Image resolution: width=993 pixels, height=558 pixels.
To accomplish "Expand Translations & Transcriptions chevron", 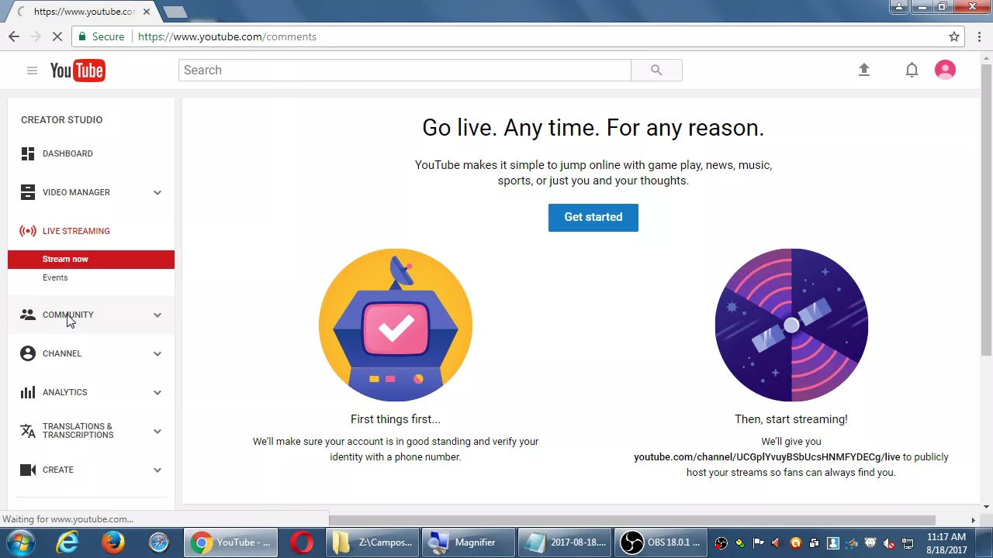I will point(157,431).
